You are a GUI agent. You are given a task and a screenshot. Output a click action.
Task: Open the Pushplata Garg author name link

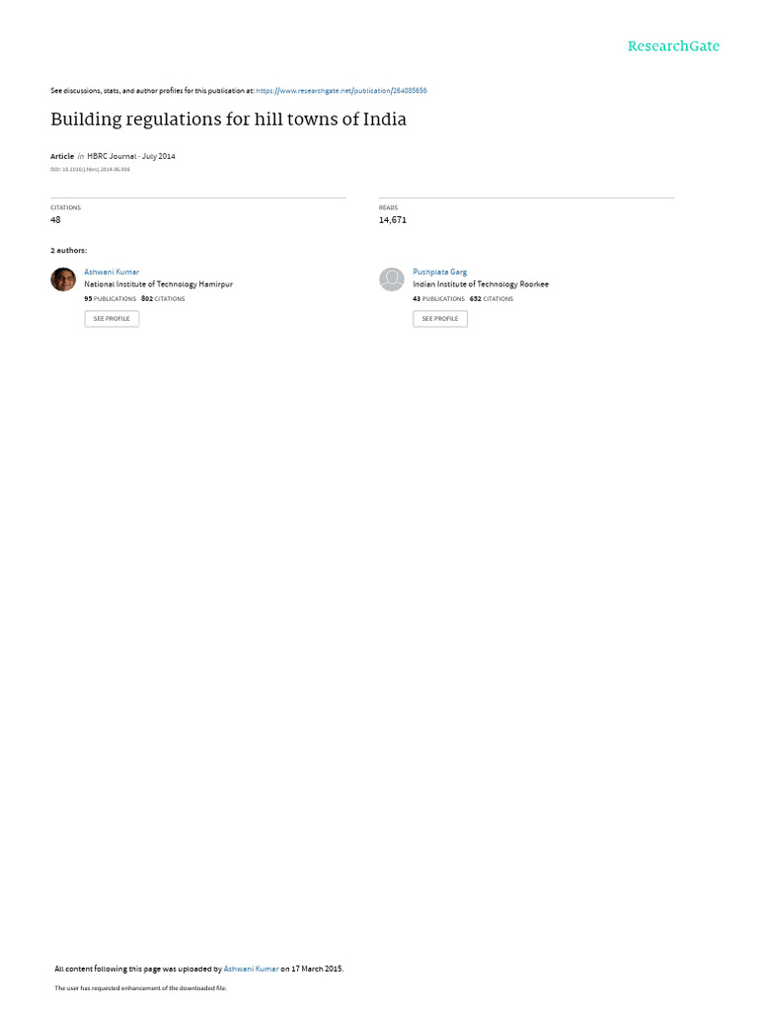439,272
